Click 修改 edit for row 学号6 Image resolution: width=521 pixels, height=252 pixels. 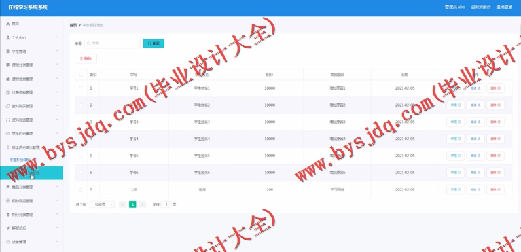(475, 173)
